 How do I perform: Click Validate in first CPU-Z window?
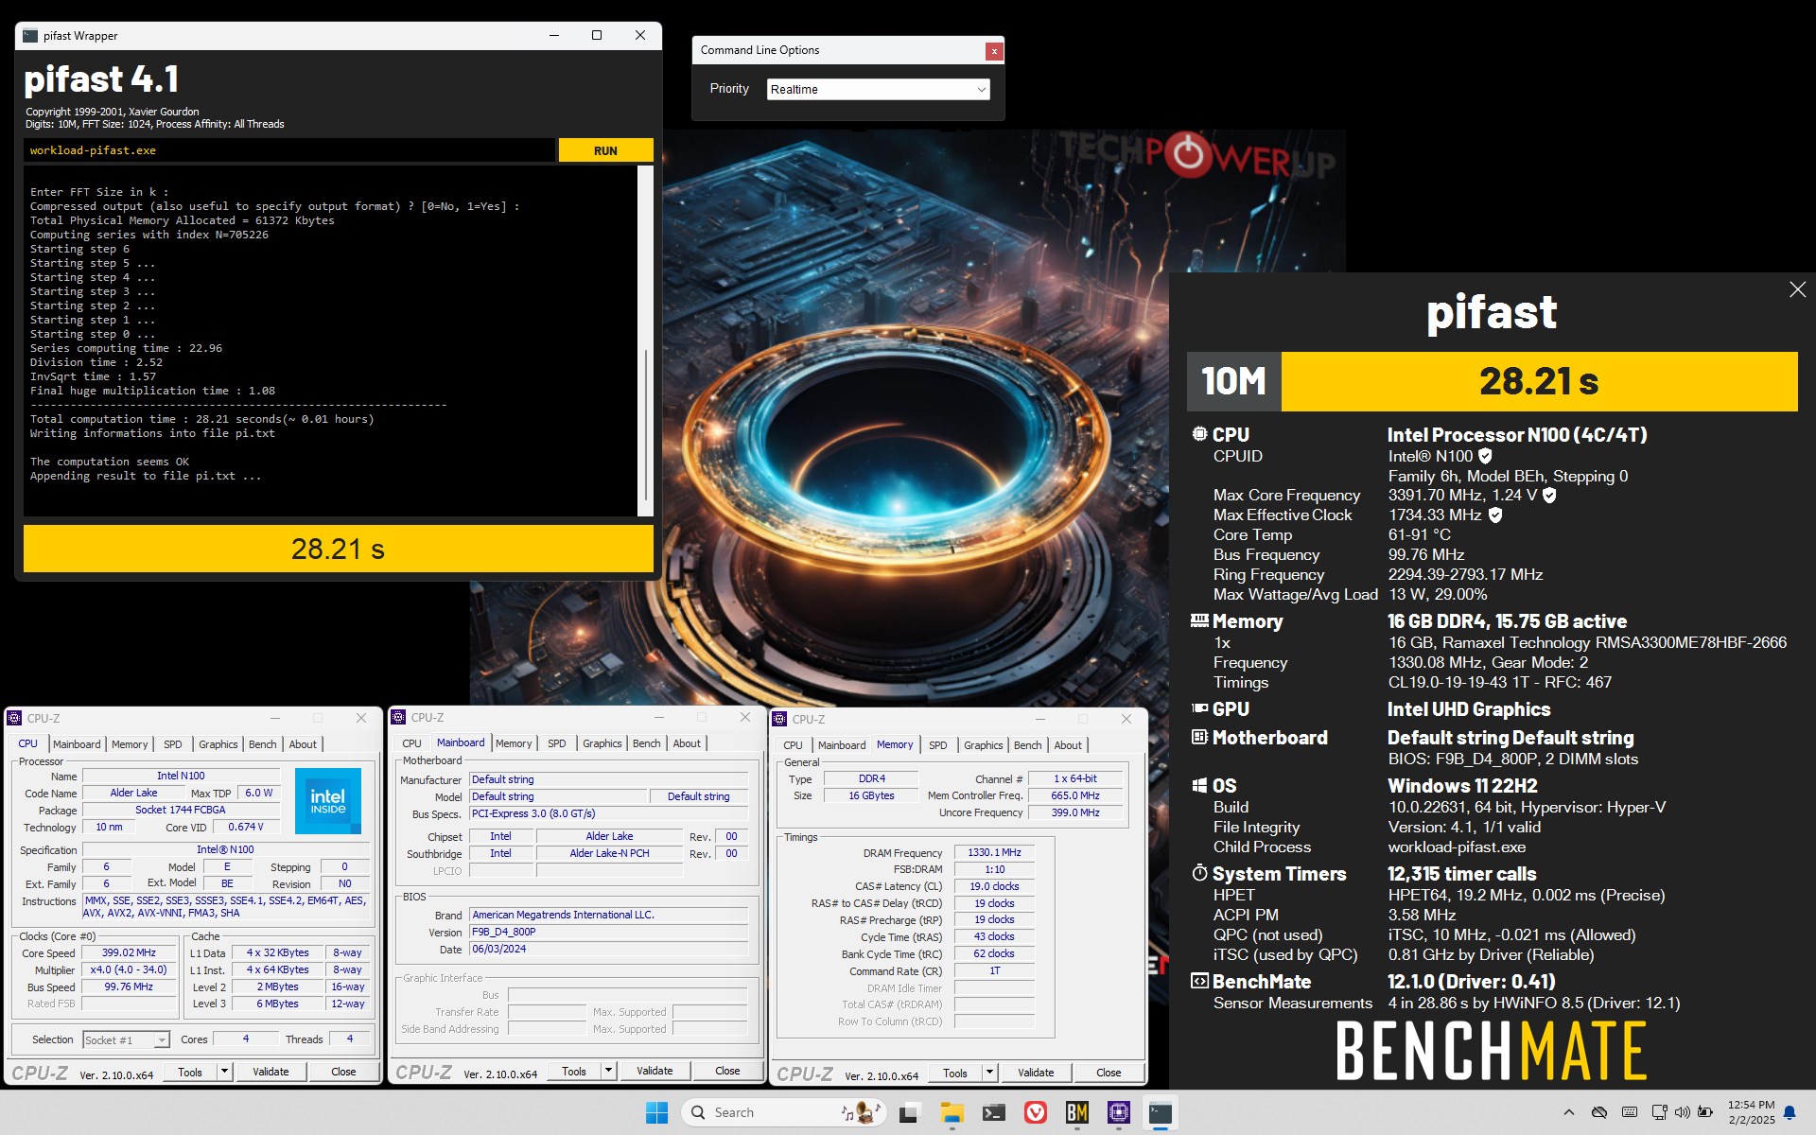click(x=271, y=1072)
